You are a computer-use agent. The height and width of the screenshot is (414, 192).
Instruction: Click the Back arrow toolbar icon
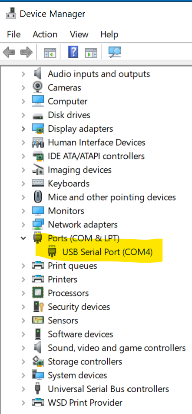(x=9, y=52)
